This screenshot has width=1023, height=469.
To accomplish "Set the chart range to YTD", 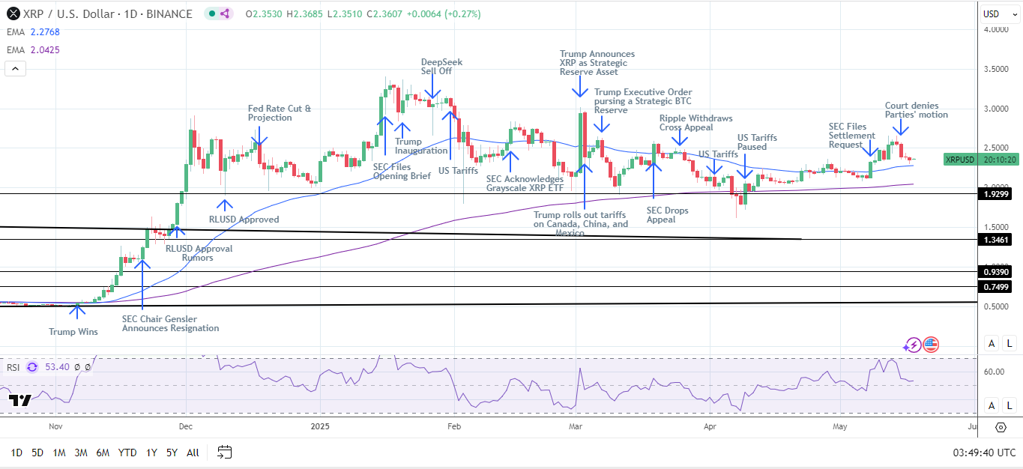I will click(127, 453).
